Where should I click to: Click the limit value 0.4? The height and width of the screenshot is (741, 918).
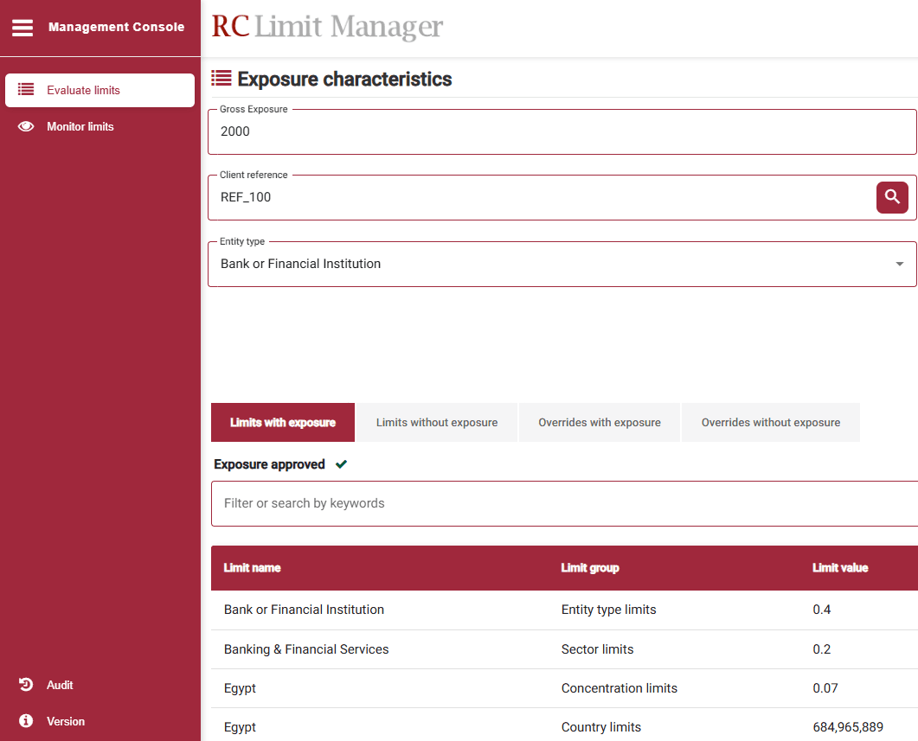pos(821,610)
